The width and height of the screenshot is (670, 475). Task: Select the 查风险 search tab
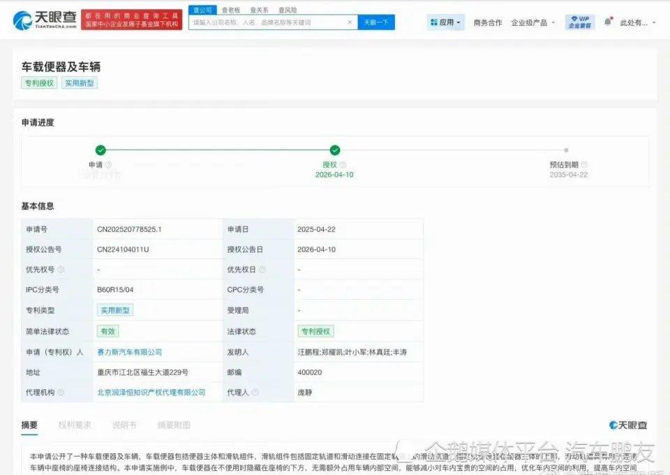click(288, 10)
